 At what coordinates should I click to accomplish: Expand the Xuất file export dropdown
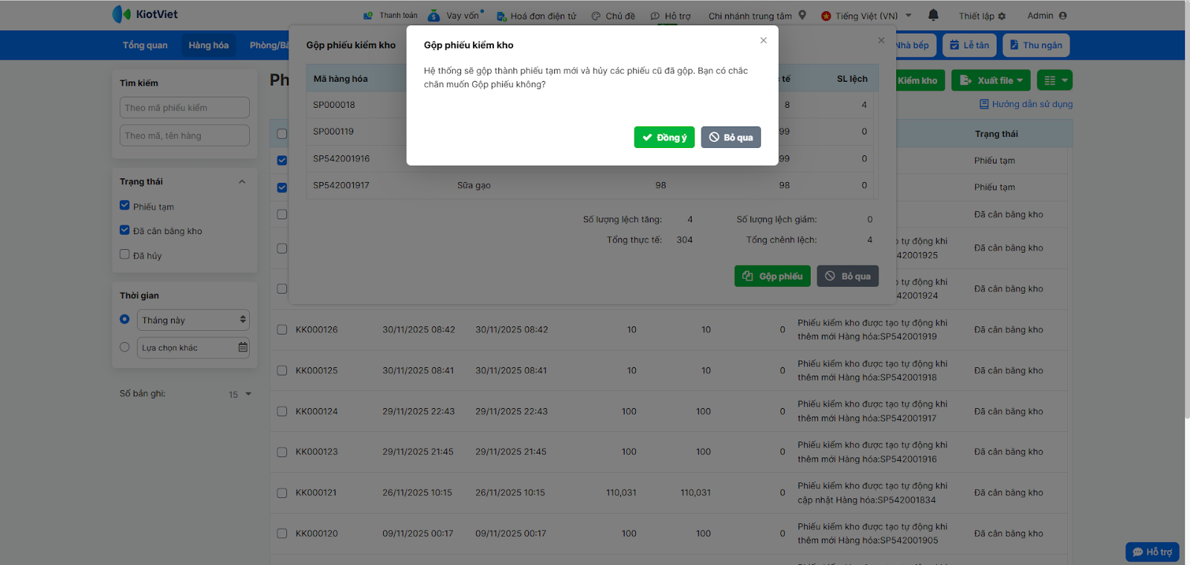click(x=991, y=80)
